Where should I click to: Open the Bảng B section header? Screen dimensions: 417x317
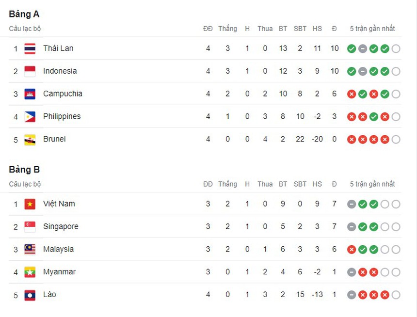click(24, 170)
